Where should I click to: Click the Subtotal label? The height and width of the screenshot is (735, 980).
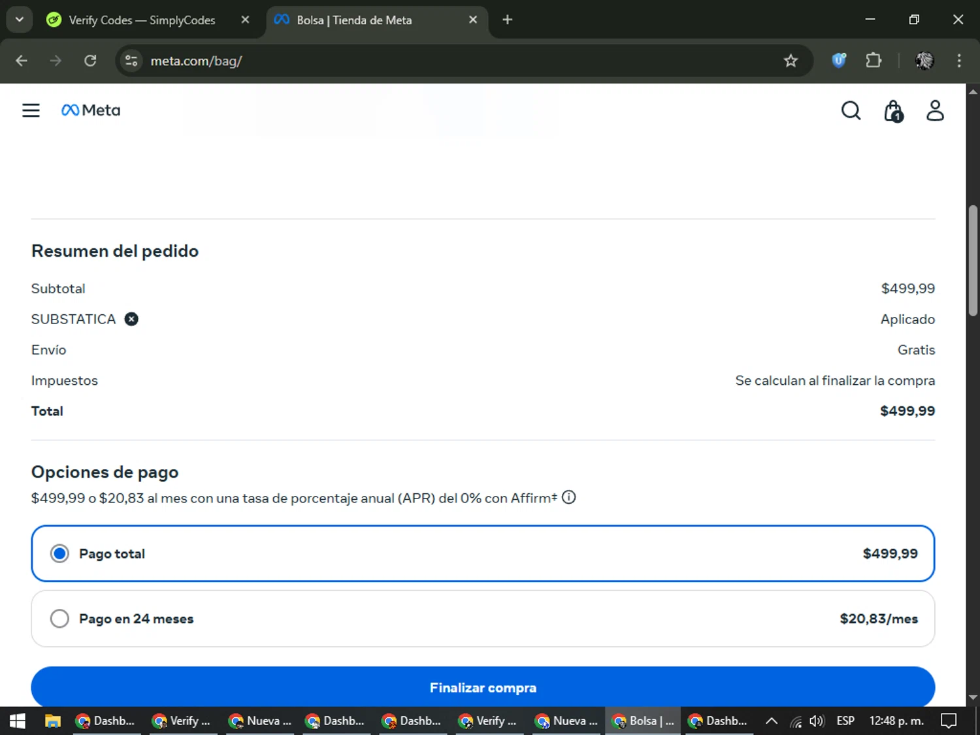click(x=58, y=288)
